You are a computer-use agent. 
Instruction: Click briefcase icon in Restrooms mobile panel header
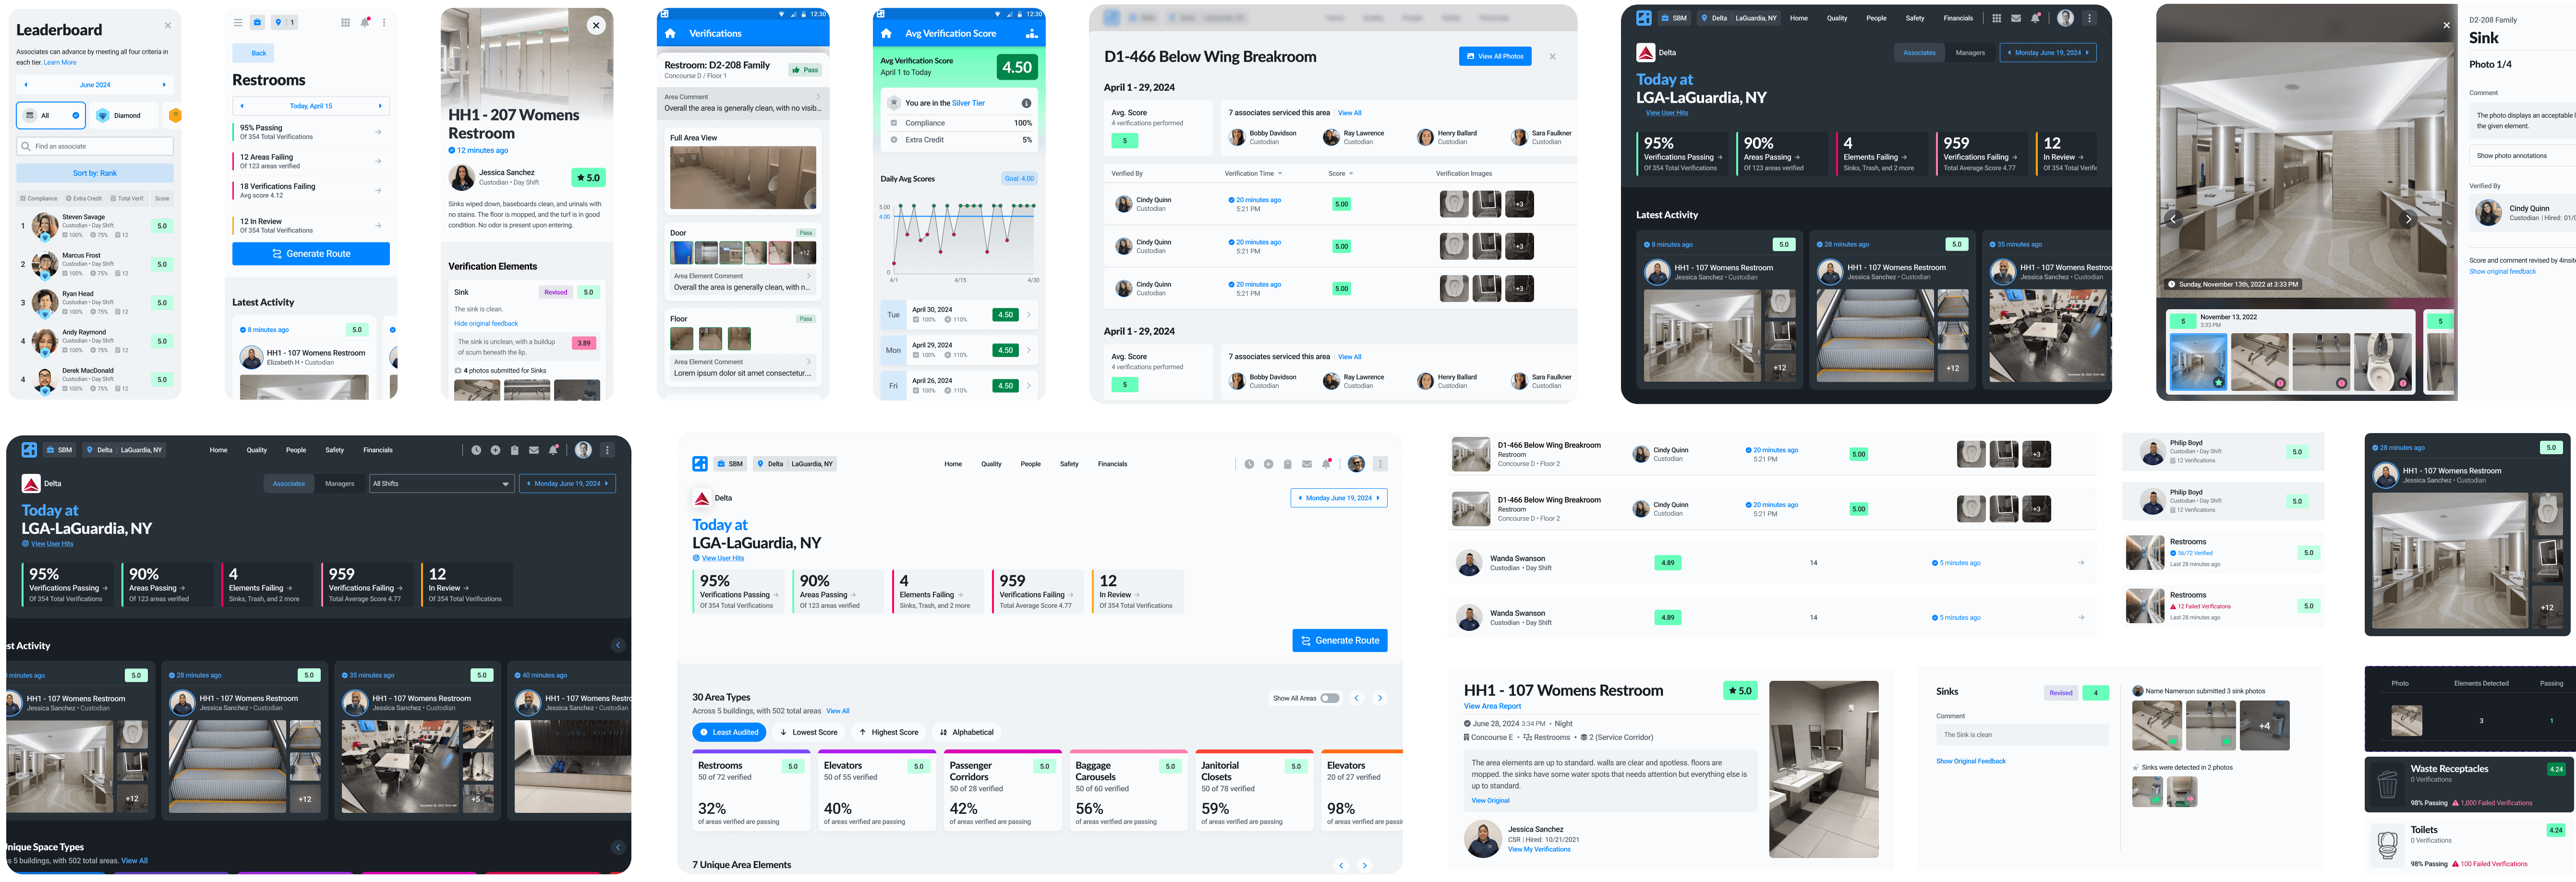(257, 22)
